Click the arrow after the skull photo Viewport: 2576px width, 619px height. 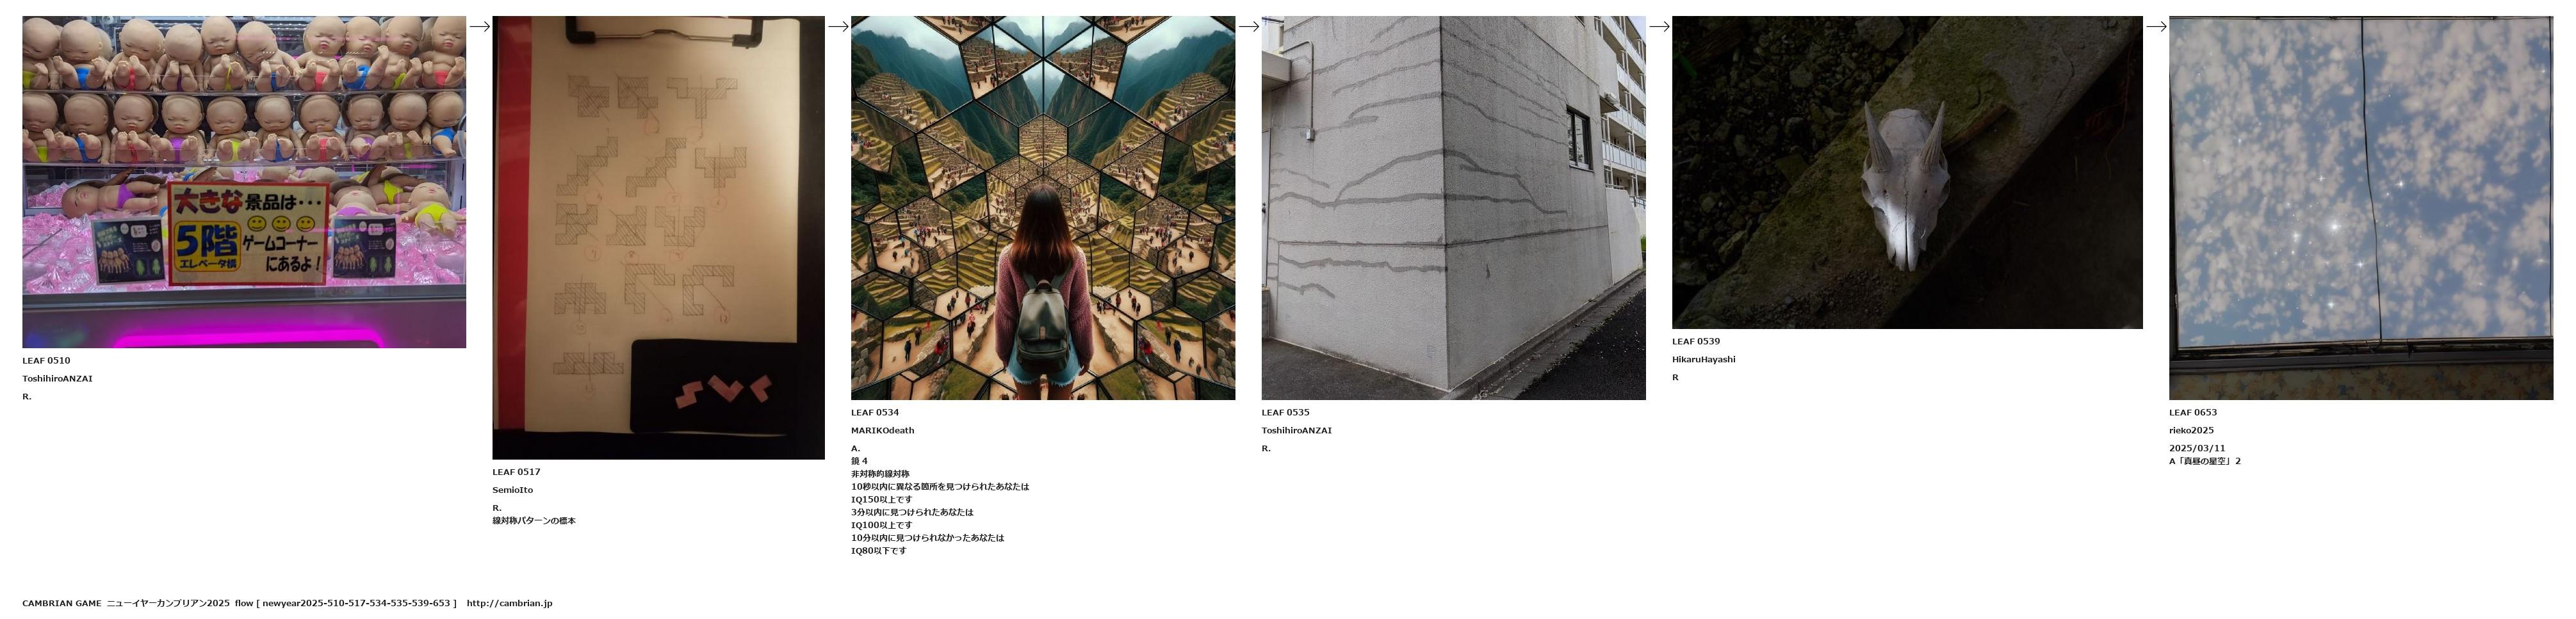click(2156, 27)
